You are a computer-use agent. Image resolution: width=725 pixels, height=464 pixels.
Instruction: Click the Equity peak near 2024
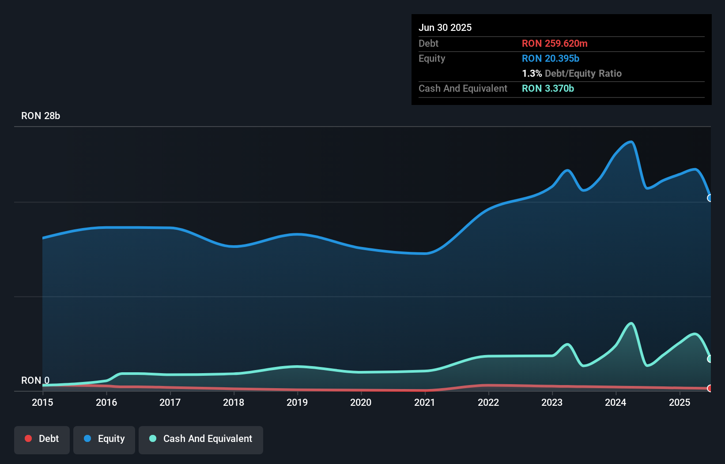pyautogui.click(x=631, y=142)
